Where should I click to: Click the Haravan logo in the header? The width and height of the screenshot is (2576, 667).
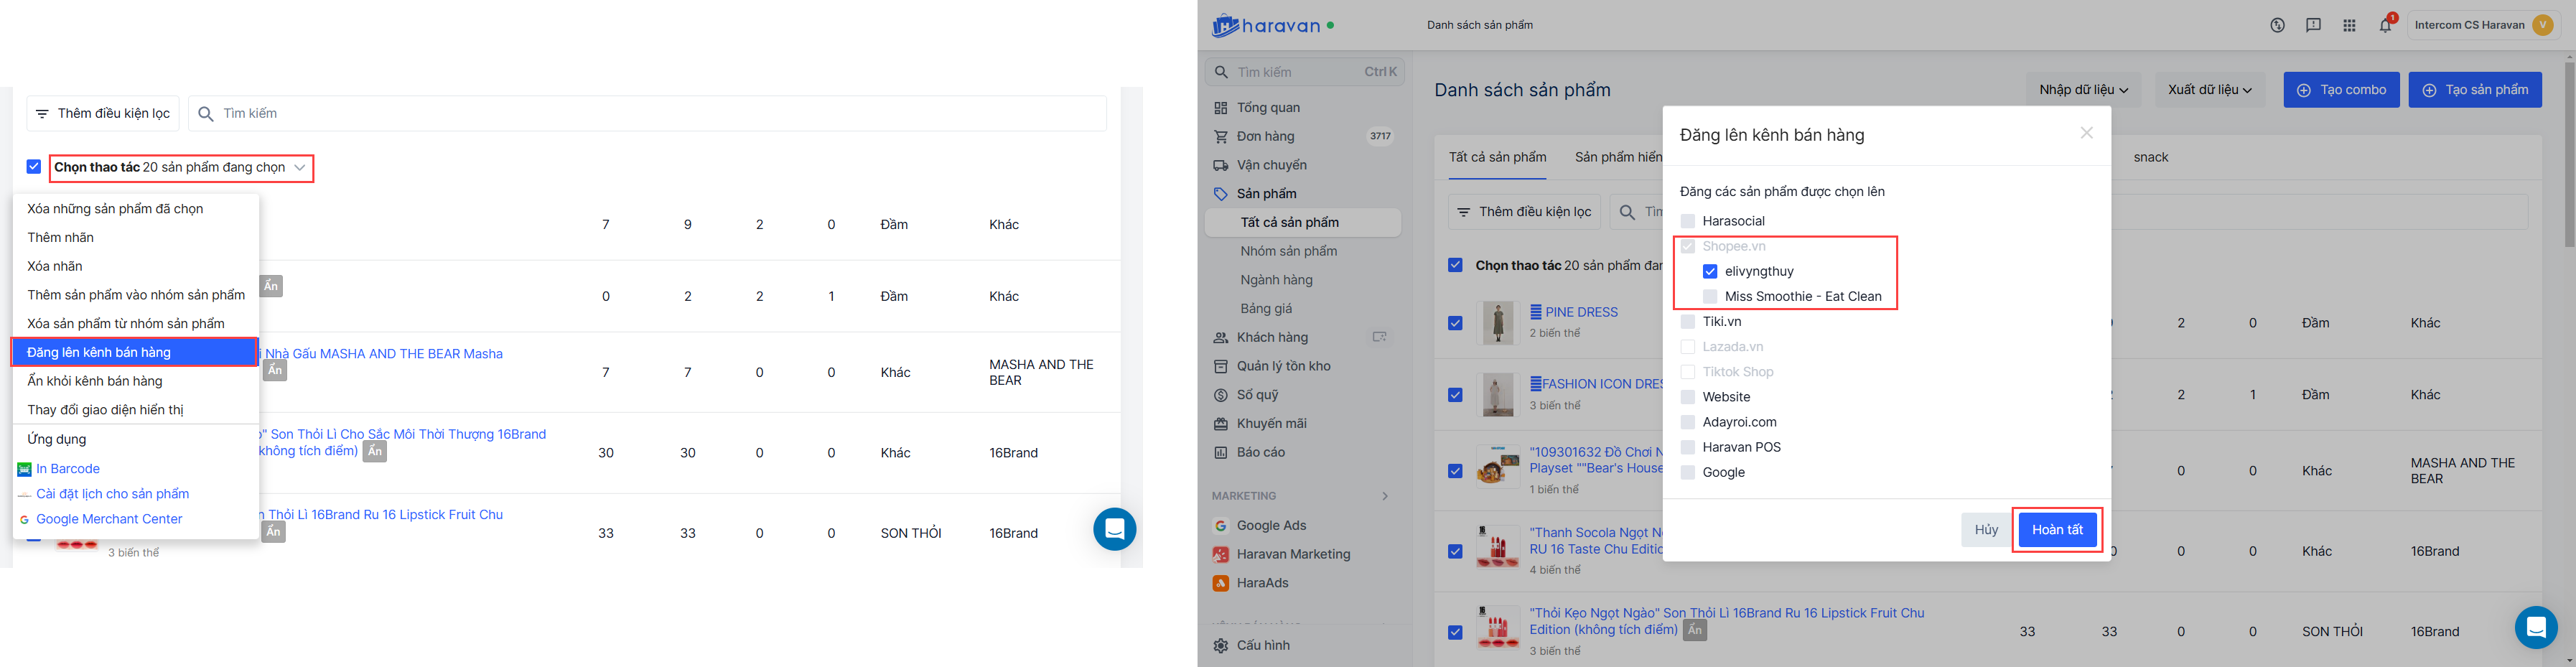[x=1273, y=26]
